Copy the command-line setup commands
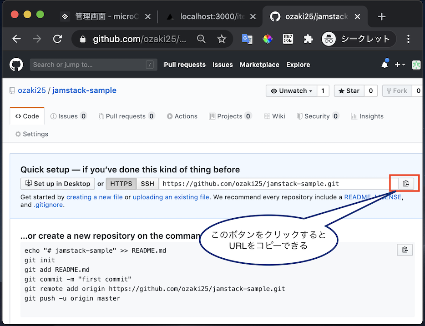 click(x=405, y=250)
